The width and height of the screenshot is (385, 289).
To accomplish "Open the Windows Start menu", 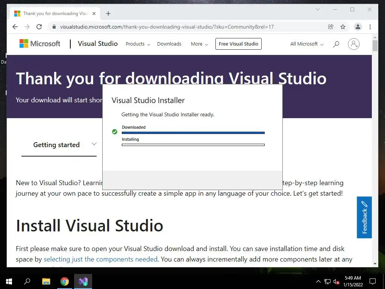I will [9, 281].
